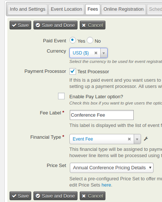The height and width of the screenshot is (202, 162).
Task: Click into the Fee Label text field
Action: (x=102, y=115)
